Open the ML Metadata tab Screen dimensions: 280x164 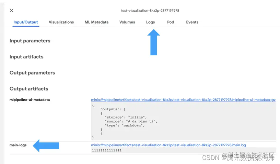97,22
